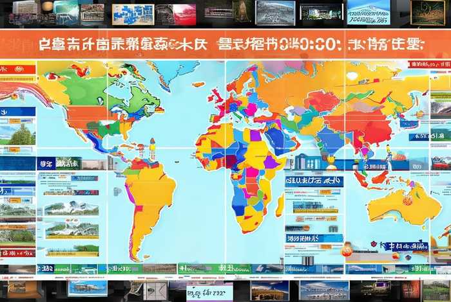This screenshot has height=302, width=451.
Task: Click the white text label in the bottom strip
Action: point(209,293)
